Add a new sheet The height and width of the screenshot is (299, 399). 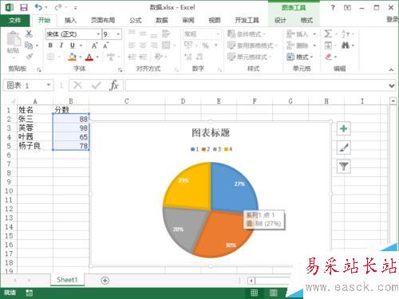click(105, 280)
